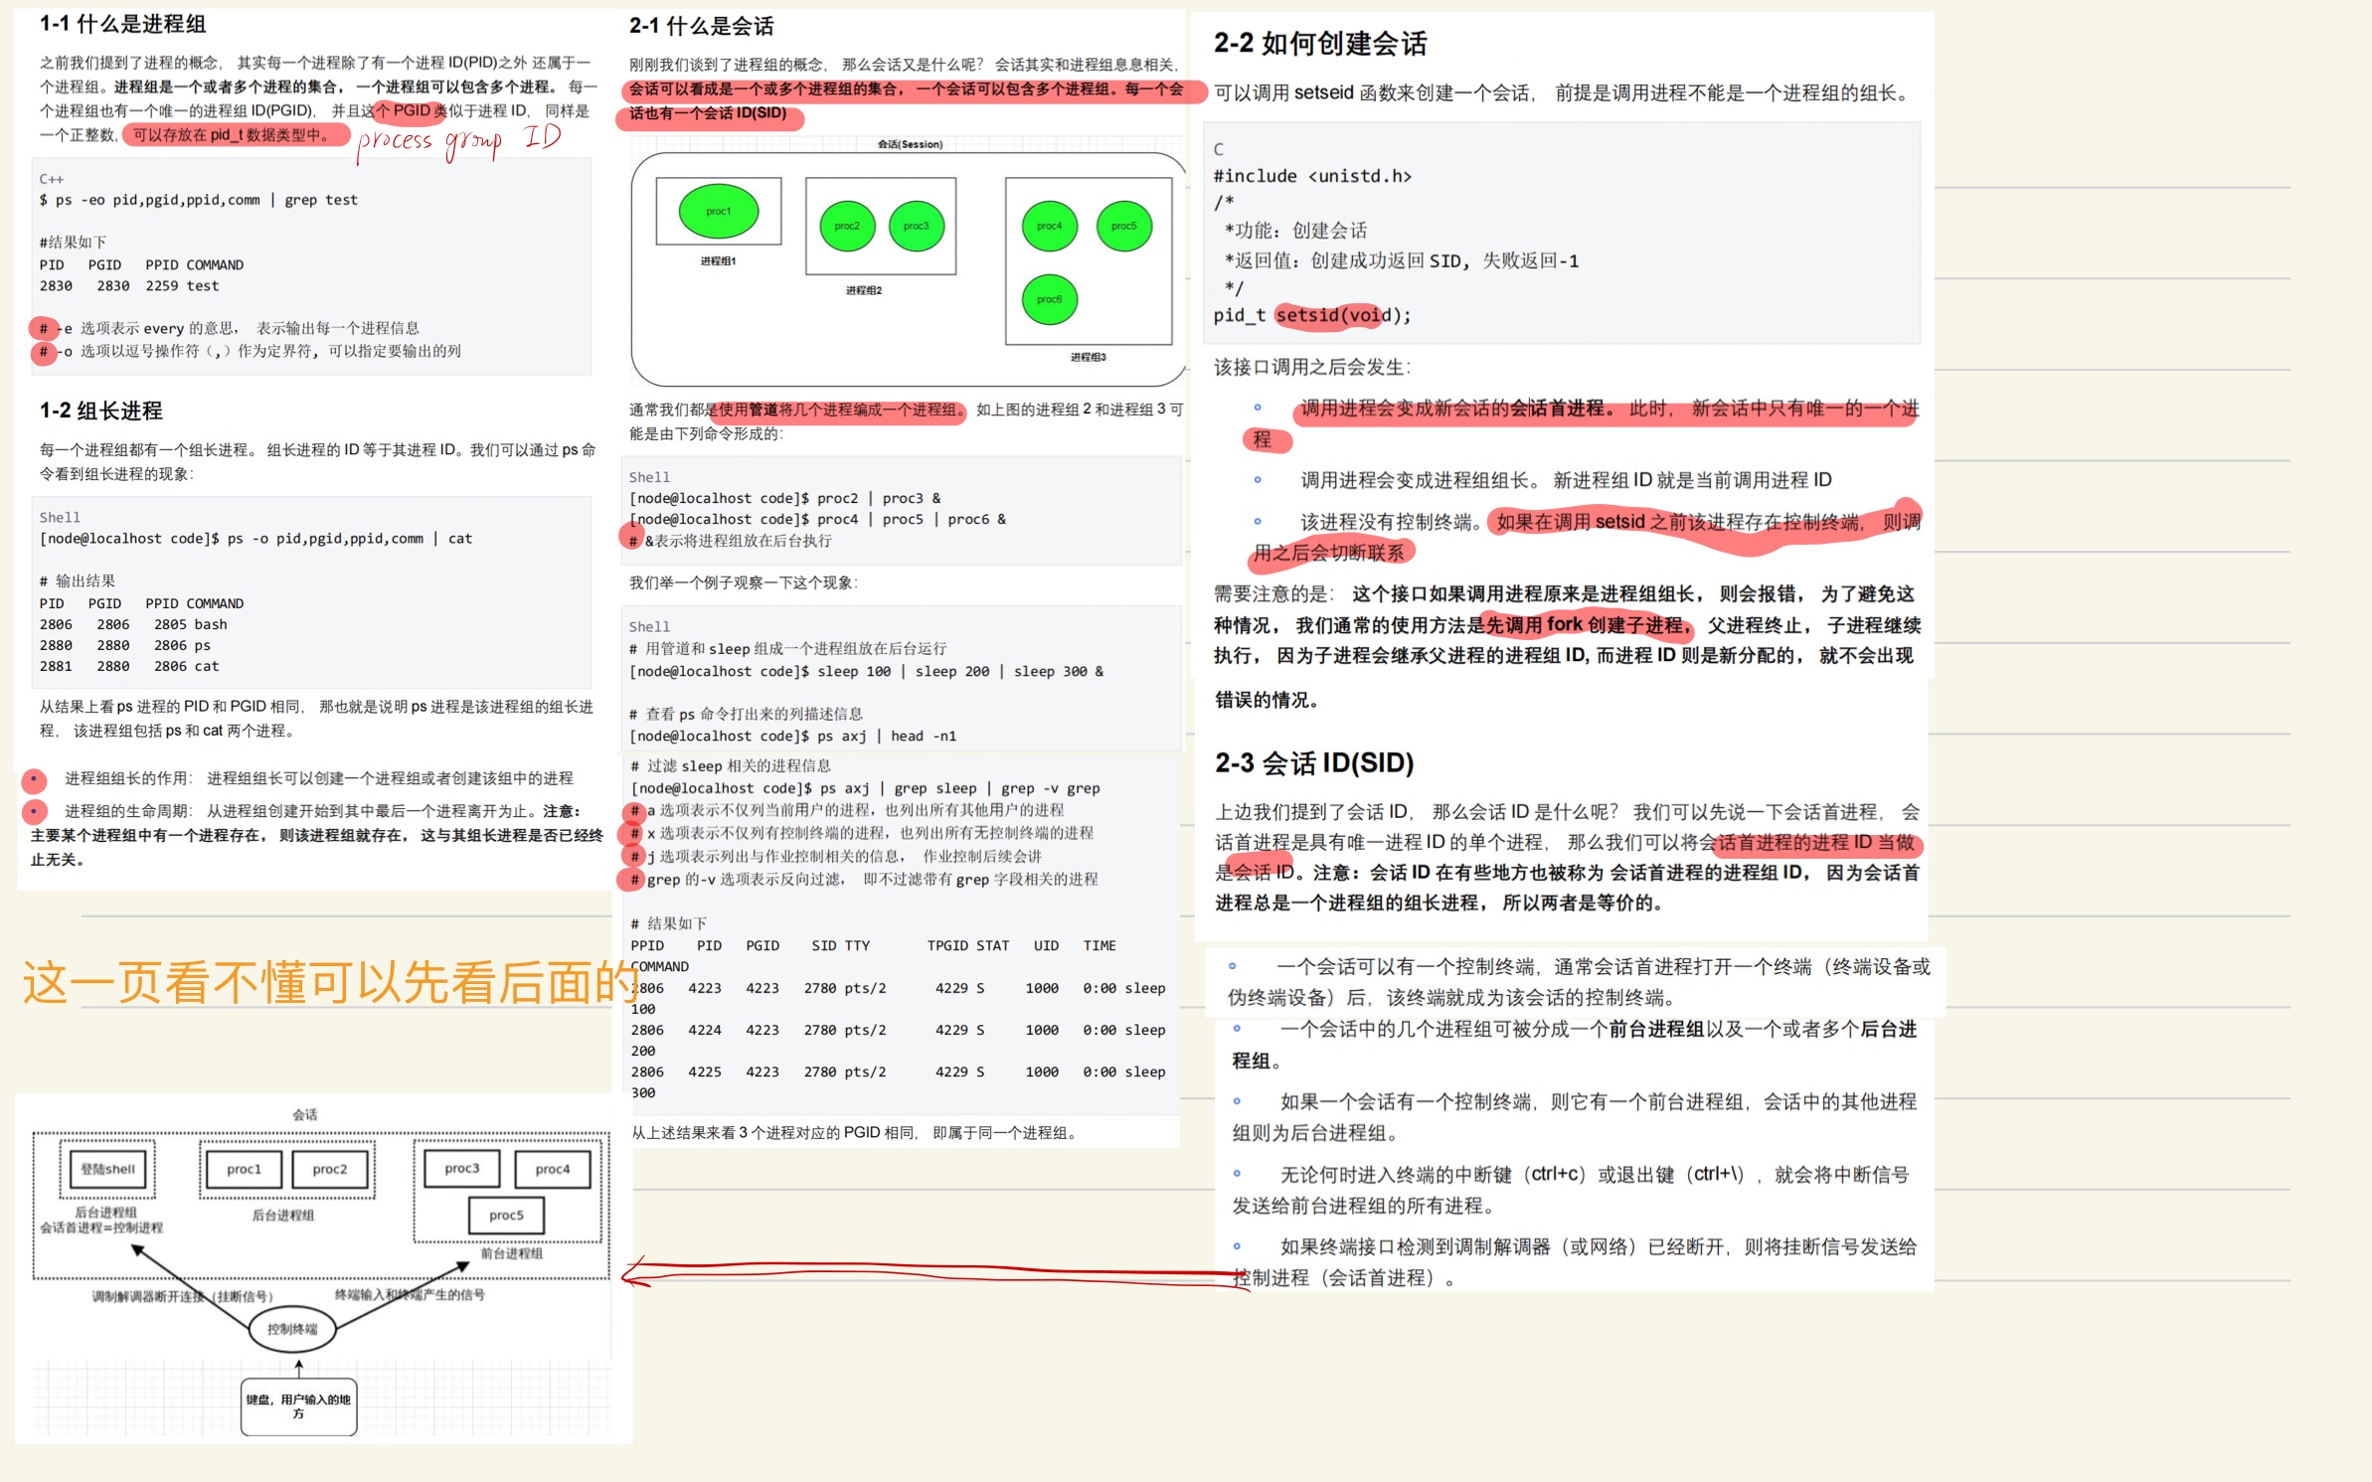Select the proc3 green circle in 进程组2
This screenshot has width=2372, height=1482.
tap(916, 226)
